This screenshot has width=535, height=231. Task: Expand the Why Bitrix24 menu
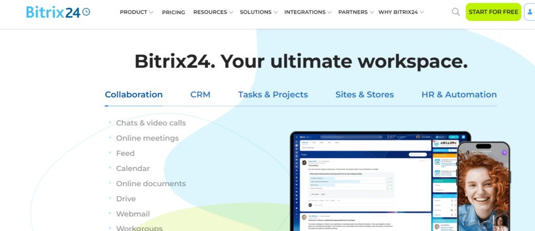[x=401, y=12]
